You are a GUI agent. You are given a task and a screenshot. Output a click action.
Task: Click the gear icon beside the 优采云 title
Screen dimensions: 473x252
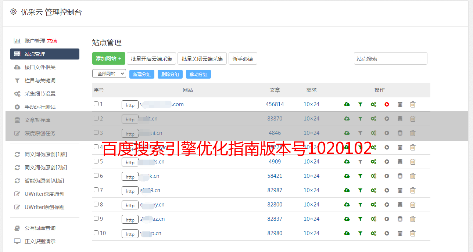pos(14,12)
